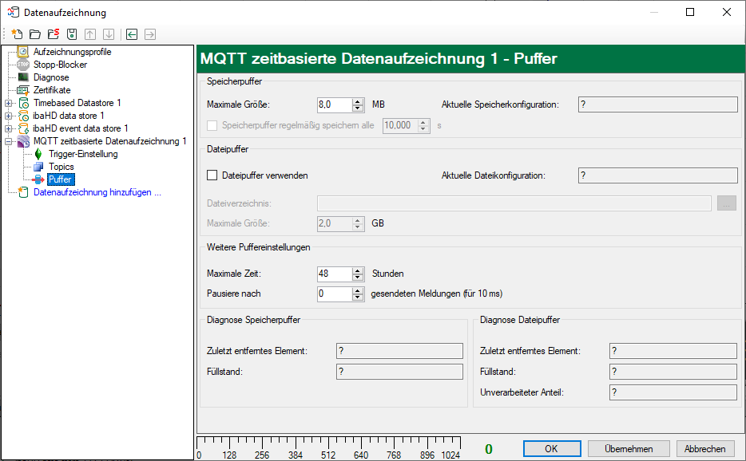Increase Maximale Zeit Stunden value
Screen dimensions: 746x461
click(358, 270)
